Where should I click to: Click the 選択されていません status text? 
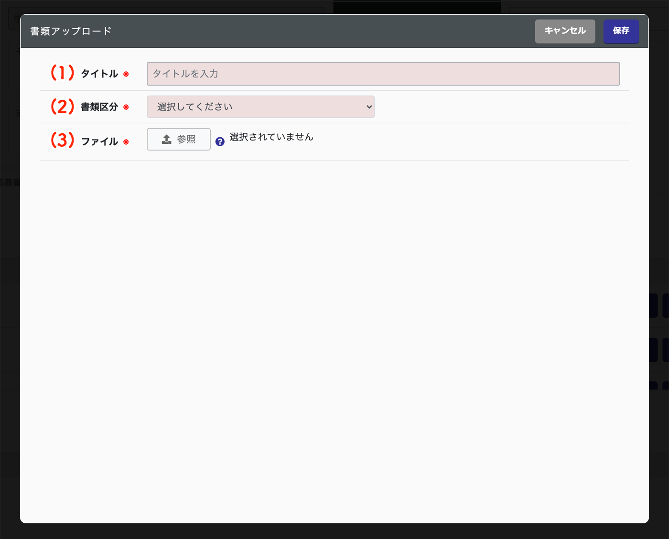[271, 137]
